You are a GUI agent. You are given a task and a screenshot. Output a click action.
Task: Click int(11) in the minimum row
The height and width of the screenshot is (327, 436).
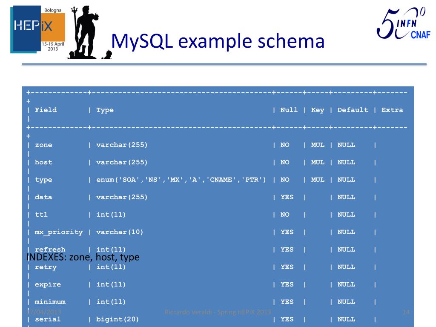[111, 302]
